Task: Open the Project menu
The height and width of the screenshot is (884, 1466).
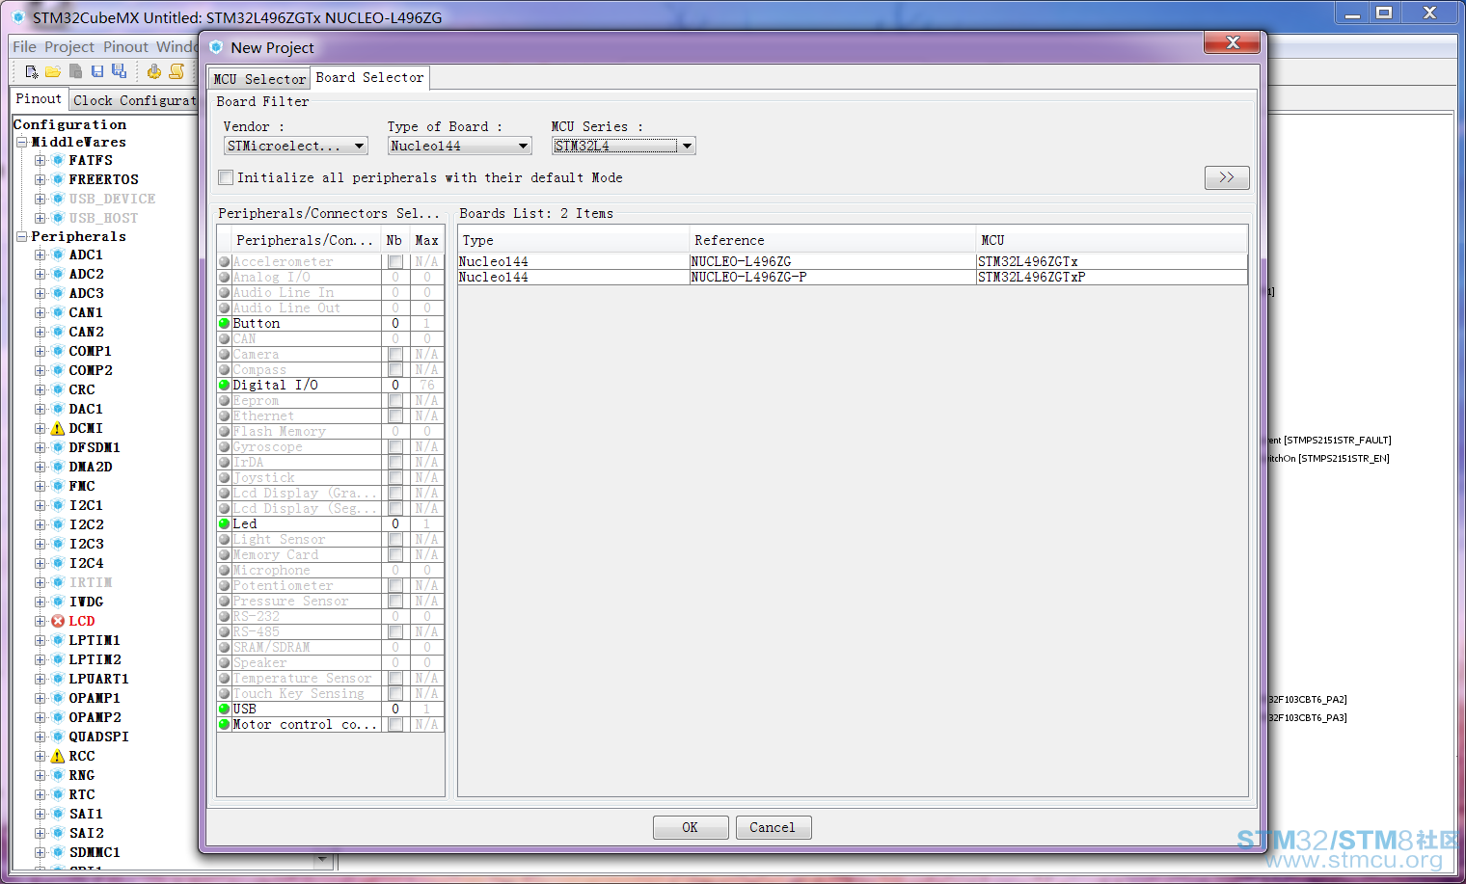Action: [69, 46]
